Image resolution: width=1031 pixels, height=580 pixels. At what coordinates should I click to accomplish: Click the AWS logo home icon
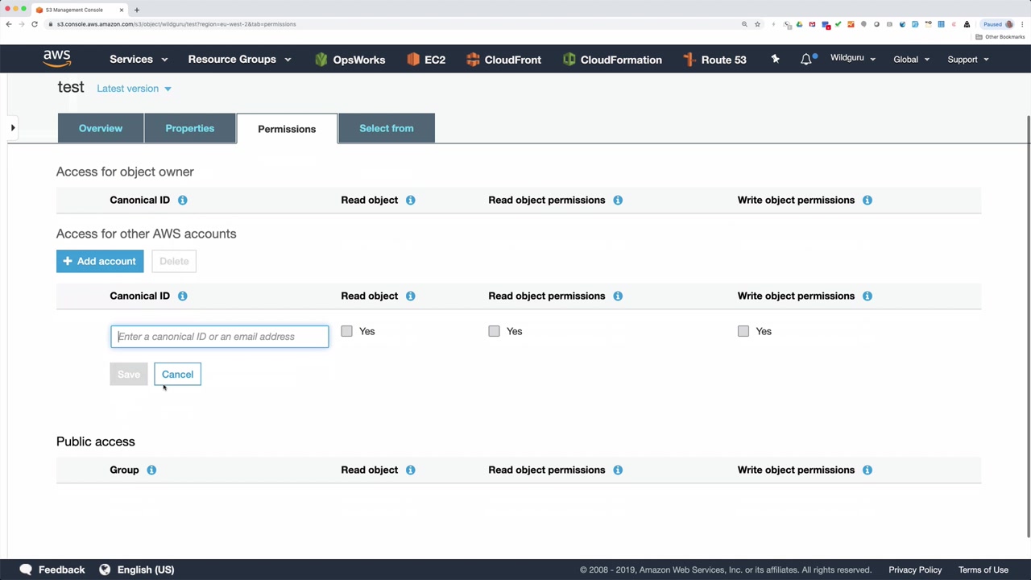tap(57, 59)
